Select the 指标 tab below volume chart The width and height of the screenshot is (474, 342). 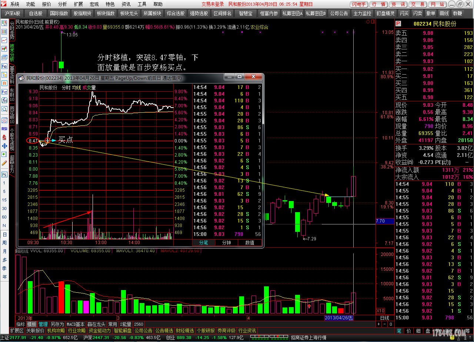20,324
